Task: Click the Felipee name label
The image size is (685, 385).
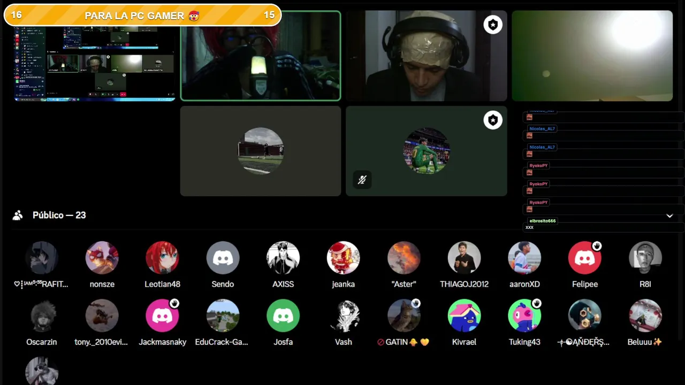Action: coord(585,284)
